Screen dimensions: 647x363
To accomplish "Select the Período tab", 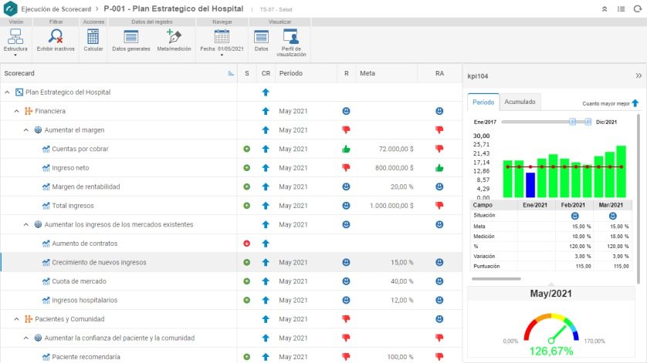I will [x=483, y=103].
